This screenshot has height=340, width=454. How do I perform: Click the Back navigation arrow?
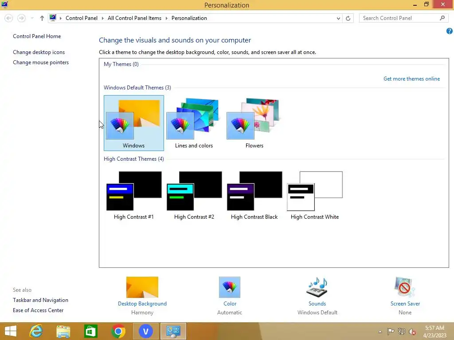[9, 18]
